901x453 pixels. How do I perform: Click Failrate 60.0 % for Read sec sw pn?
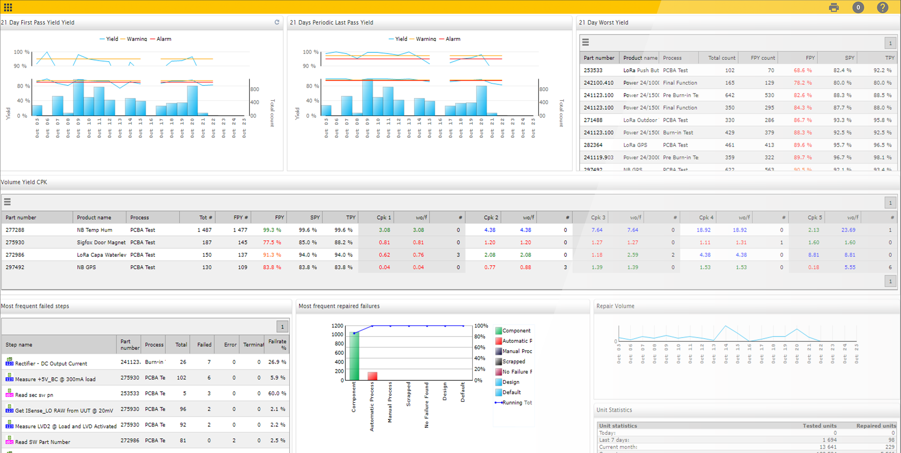click(277, 393)
